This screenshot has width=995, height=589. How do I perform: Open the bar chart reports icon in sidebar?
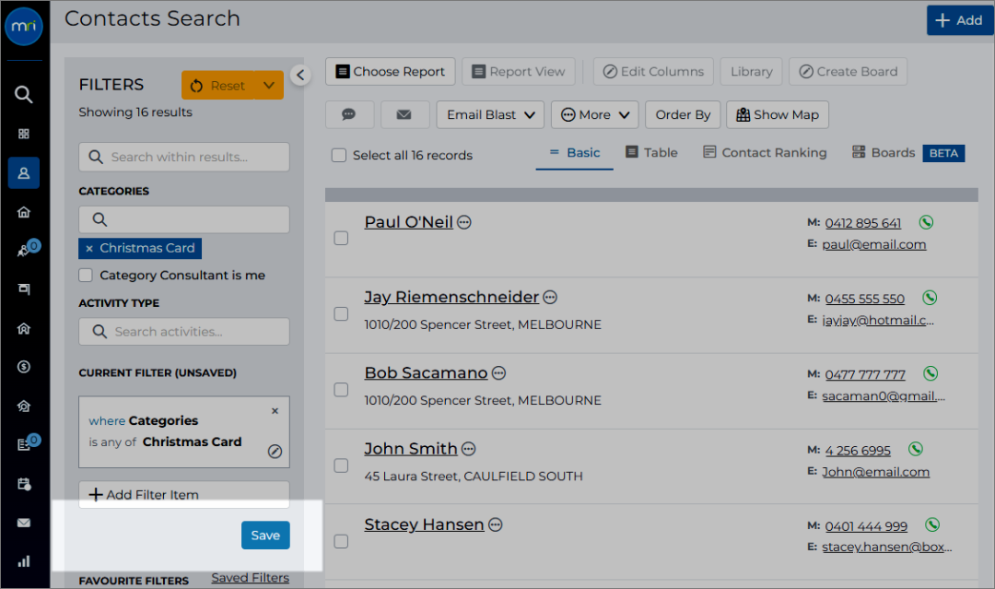(23, 561)
